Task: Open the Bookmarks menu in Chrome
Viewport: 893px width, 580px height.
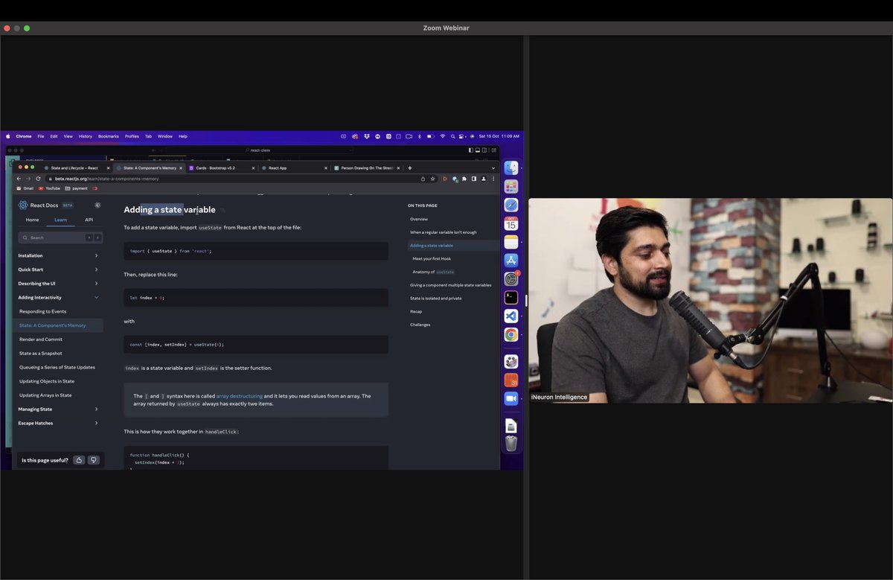Action: click(108, 136)
